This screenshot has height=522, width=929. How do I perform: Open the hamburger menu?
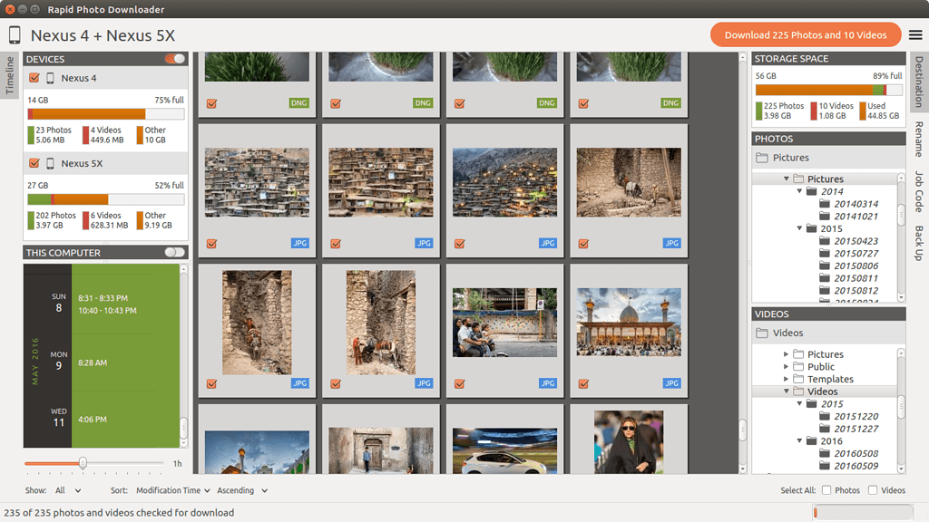pyautogui.click(x=914, y=34)
